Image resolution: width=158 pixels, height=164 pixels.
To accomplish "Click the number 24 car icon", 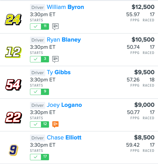I will 13,19.
